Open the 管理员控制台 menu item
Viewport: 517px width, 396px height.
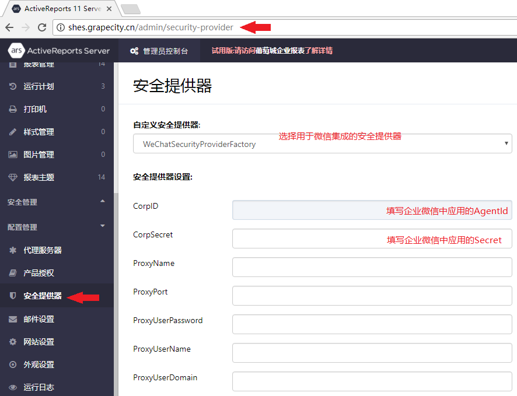click(159, 51)
